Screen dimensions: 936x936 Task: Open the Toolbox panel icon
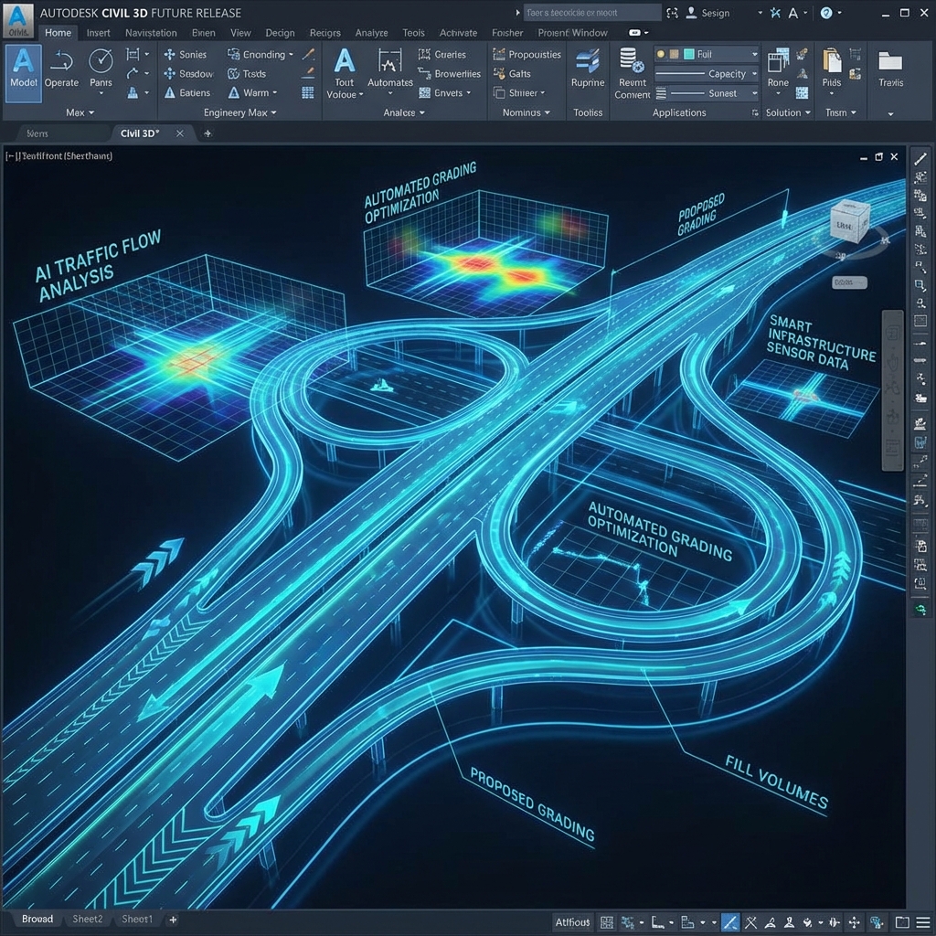[588, 112]
